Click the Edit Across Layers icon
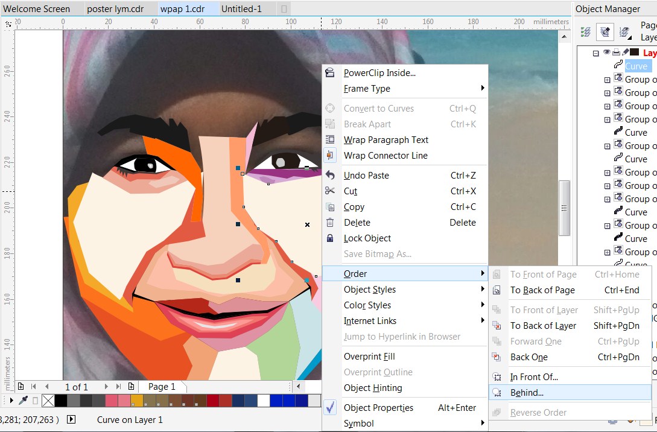 (604, 31)
